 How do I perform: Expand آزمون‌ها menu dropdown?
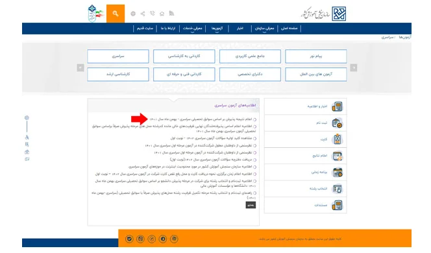click(217, 29)
